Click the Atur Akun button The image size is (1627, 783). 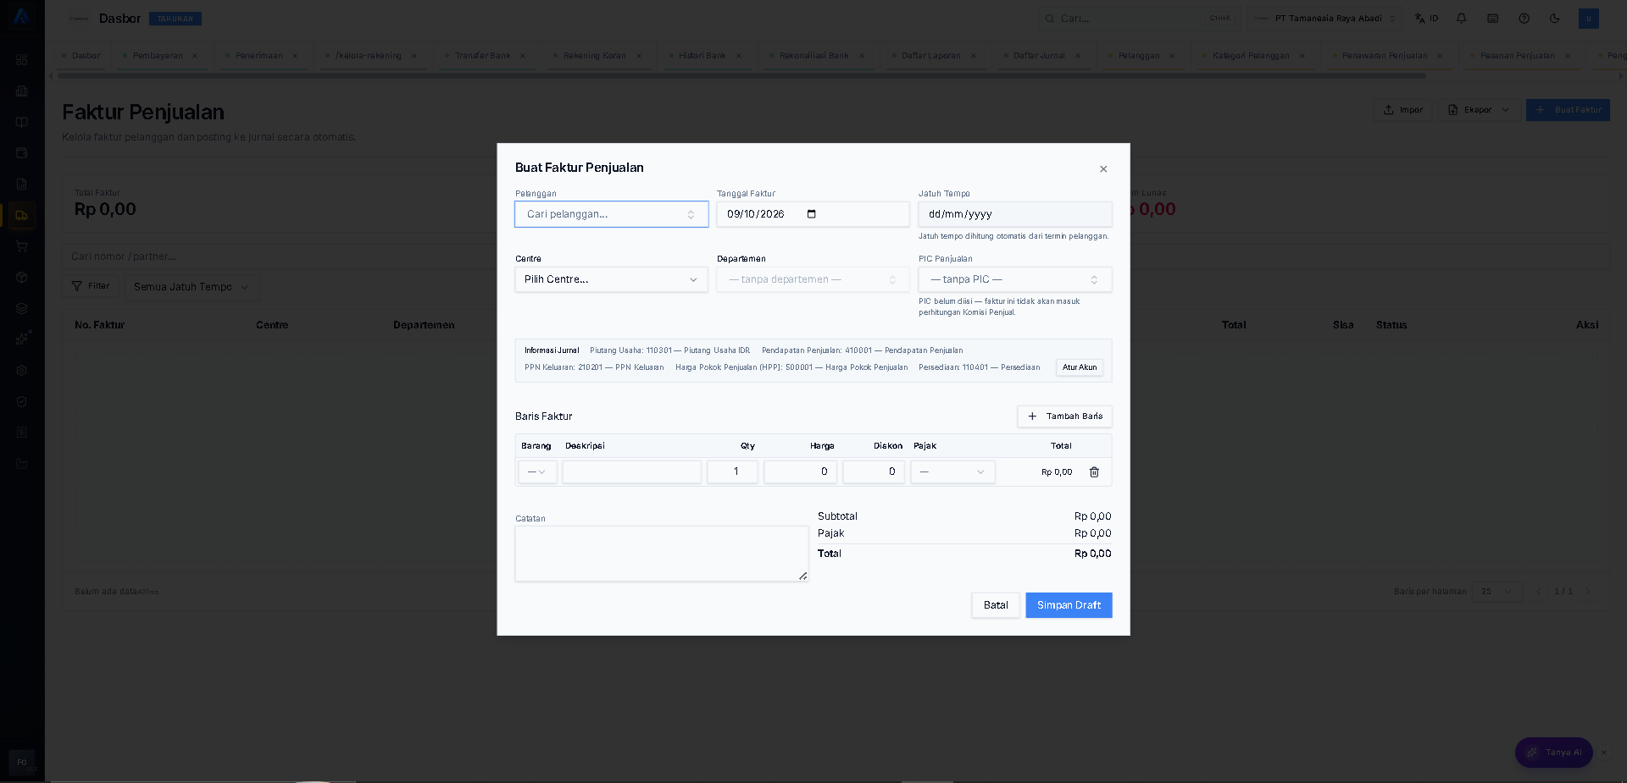pos(1080,367)
